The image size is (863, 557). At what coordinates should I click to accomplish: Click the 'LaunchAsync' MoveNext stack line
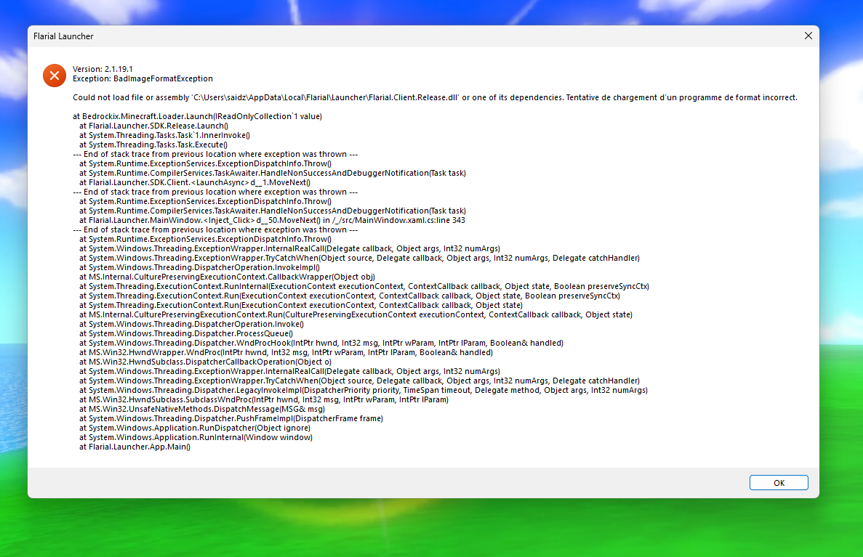click(x=194, y=182)
